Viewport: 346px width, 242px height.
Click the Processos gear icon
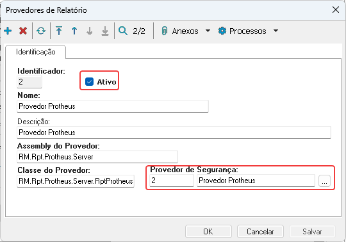(222, 31)
